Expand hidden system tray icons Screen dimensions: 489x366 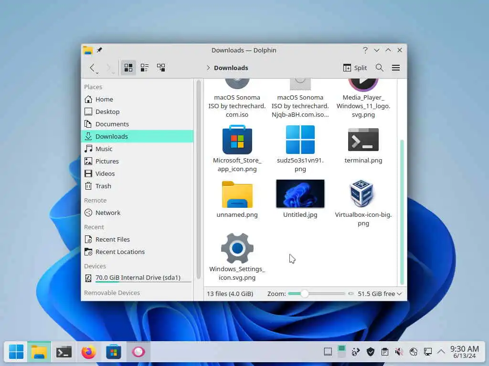click(x=441, y=352)
